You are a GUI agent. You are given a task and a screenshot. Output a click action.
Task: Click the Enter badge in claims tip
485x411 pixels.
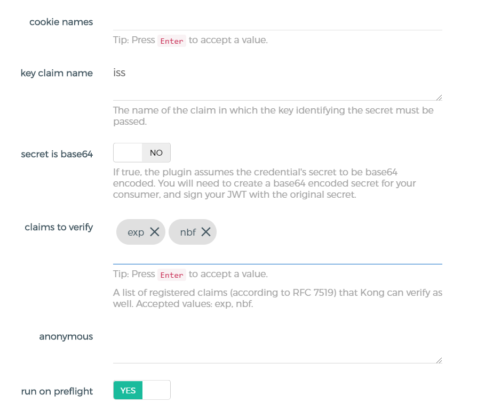[171, 274]
